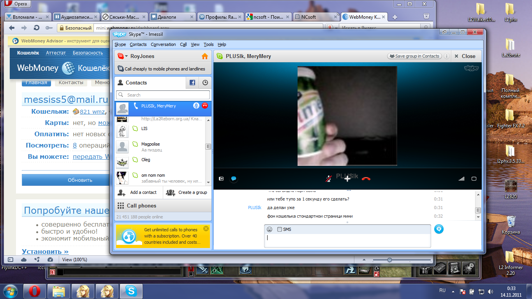Viewport: 532px width, 299px height.
Task: Click Безопасный security badge in address bar
Action: pos(75,28)
